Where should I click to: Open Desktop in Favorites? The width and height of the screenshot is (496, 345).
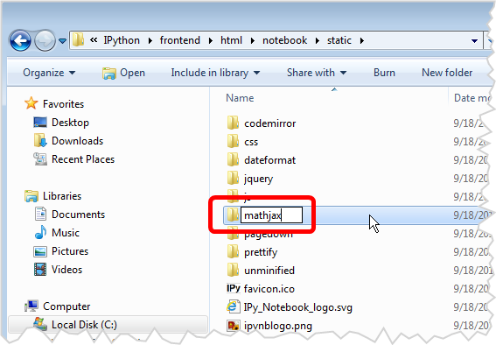pos(70,123)
